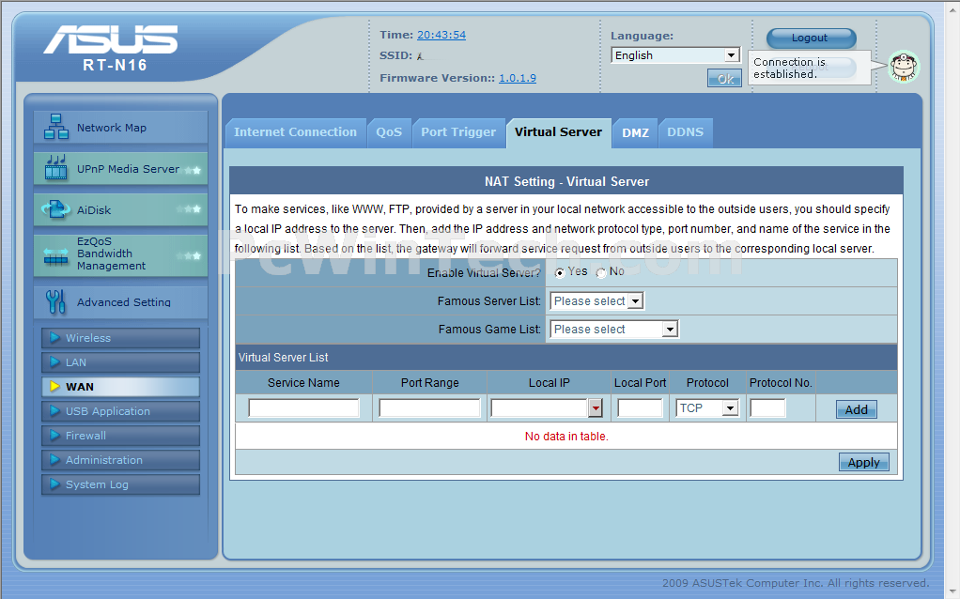Screen dimensions: 960x599
Task: Click the Network Map icon
Action: (x=56, y=127)
